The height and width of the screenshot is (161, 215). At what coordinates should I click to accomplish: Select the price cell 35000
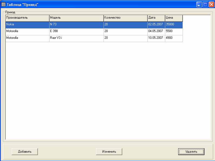[174, 25]
